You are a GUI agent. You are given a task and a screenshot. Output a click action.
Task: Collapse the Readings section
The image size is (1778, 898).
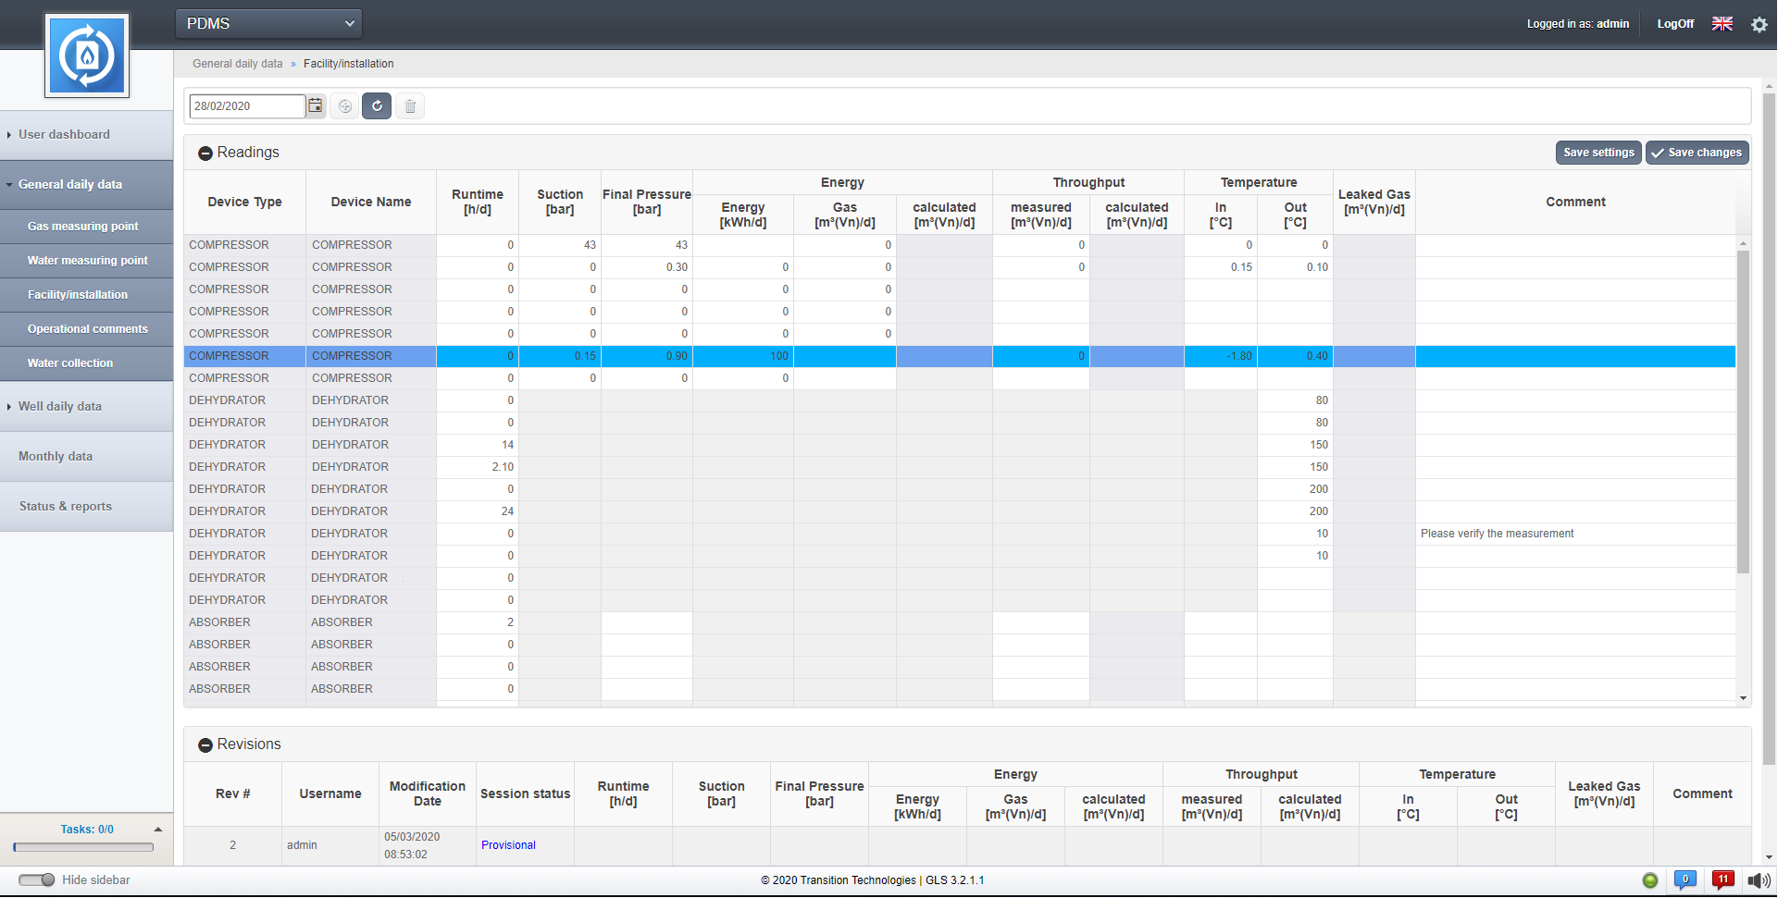tap(205, 154)
